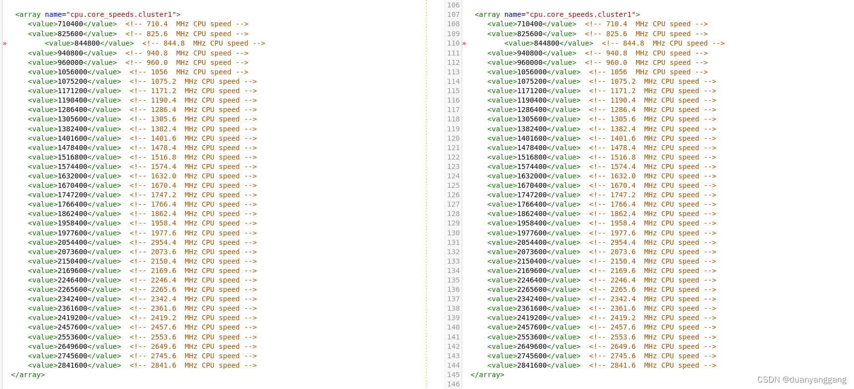Click the closing array tag in left pane
The height and width of the screenshot is (389, 854).
tap(28, 375)
